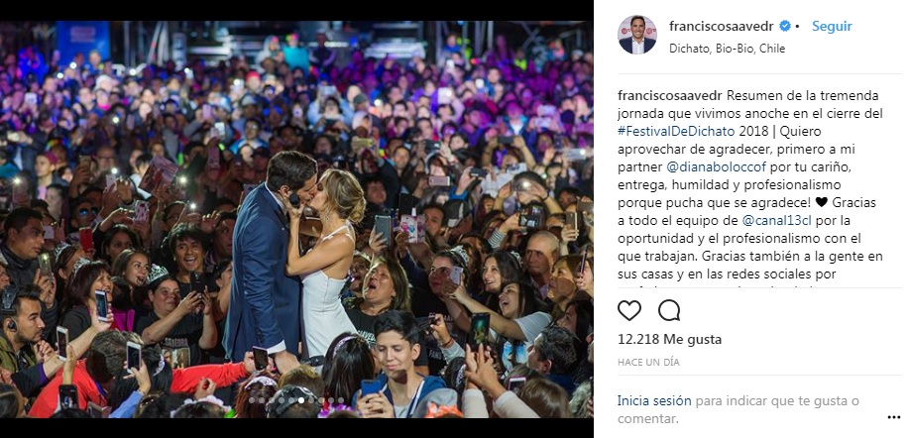Viewport: 909px width, 438px height.
Task: Jump to the last carousel indicator dot
Action: pos(343,400)
